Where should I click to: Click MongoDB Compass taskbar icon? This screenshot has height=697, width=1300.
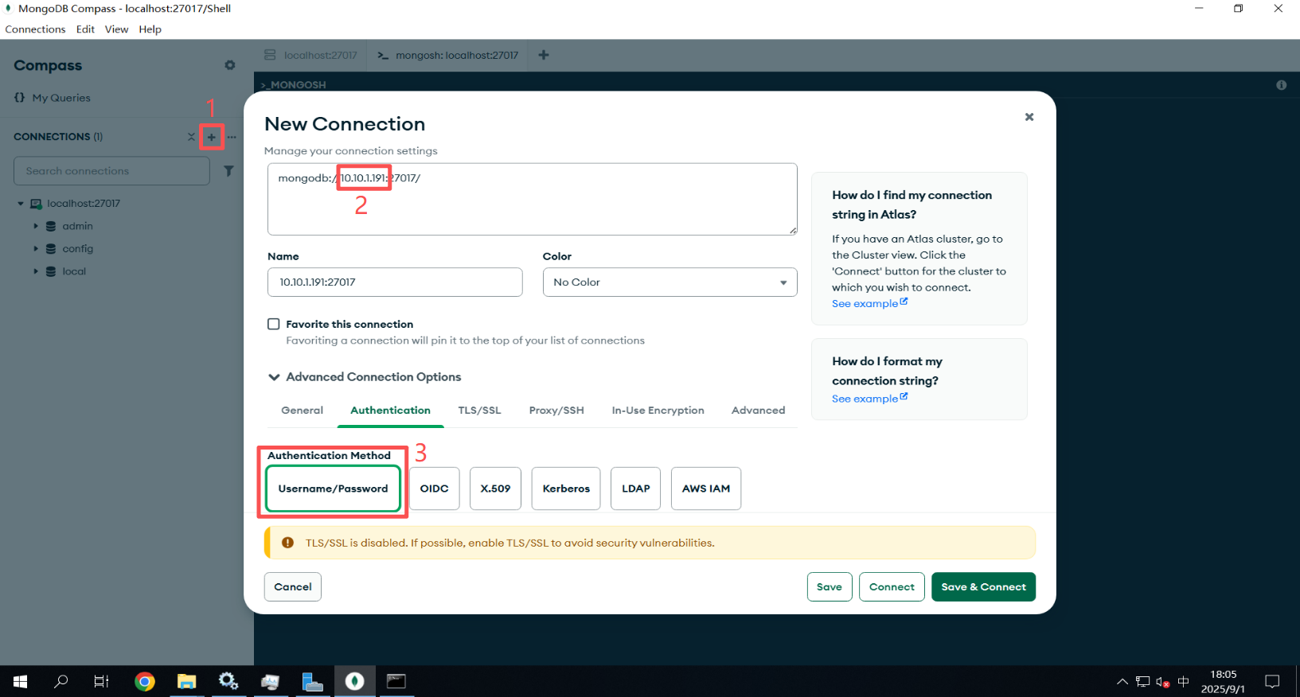[355, 681]
